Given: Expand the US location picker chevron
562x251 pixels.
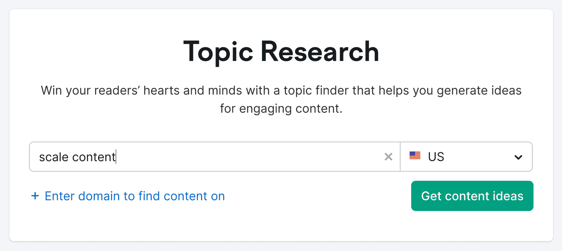Looking at the screenshot, I should [518, 157].
